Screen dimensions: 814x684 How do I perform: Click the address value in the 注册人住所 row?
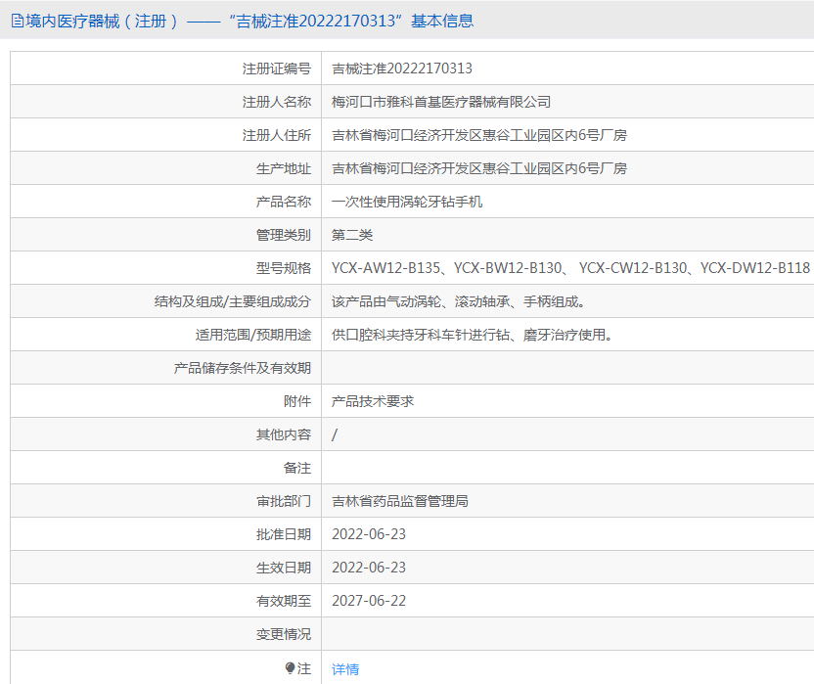click(x=479, y=135)
